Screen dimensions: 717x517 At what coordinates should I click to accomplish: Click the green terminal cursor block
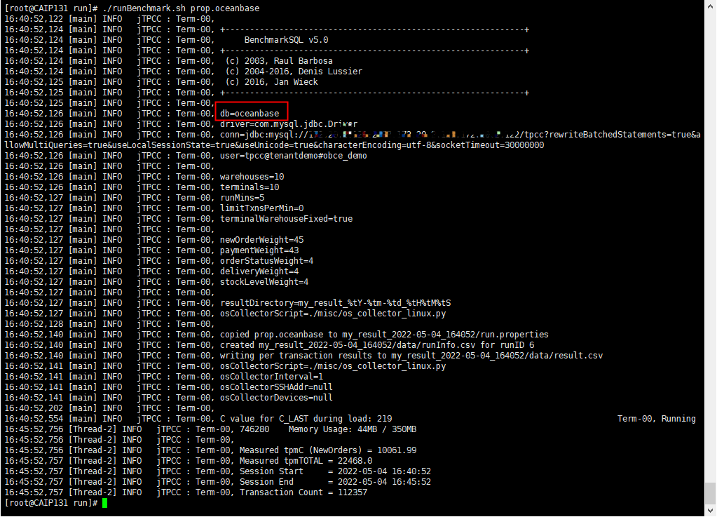(x=104, y=503)
